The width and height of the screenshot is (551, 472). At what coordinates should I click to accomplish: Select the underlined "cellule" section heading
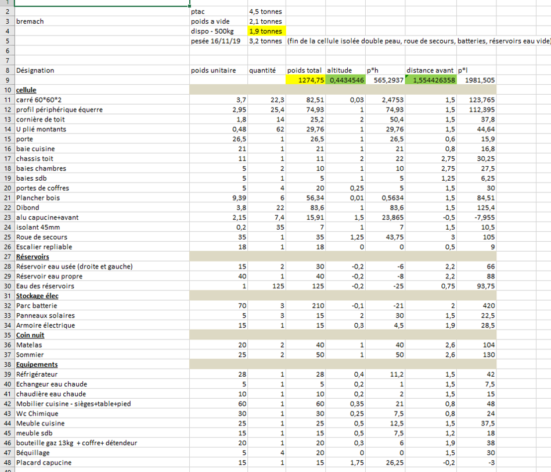click(x=26, y=90)
